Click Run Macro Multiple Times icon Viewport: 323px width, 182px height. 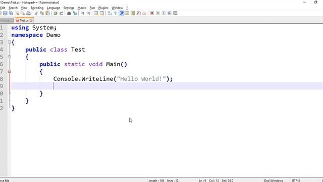170,13
